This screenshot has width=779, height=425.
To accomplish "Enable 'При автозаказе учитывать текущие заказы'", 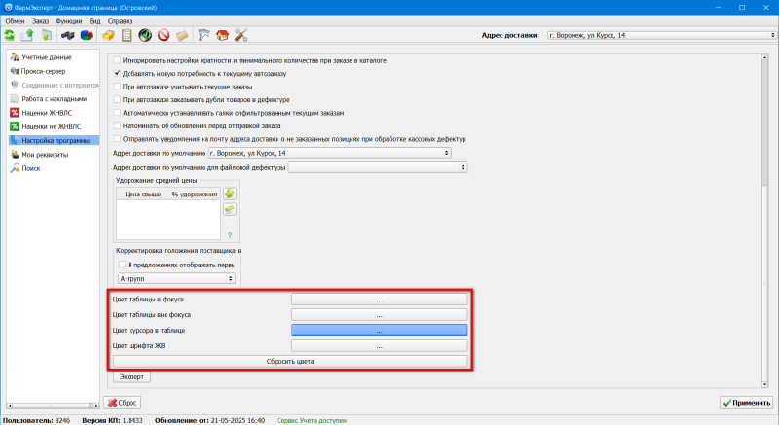I will pos(118,87).
